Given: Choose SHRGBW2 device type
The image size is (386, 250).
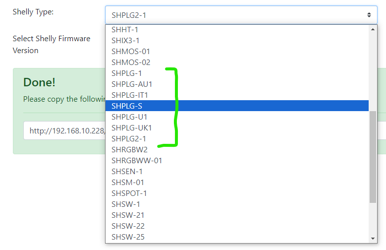Looking at the screenshot, I should point(237,149).
